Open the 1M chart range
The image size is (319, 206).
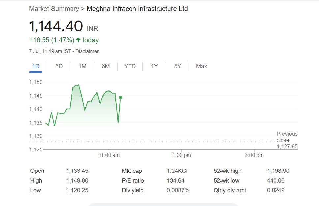82,66
